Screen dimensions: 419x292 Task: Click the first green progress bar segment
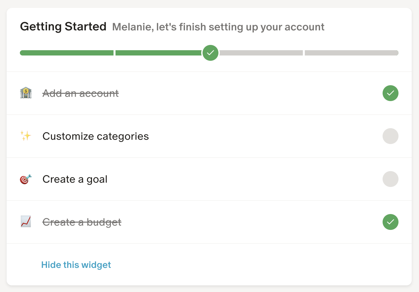(67, 53)
